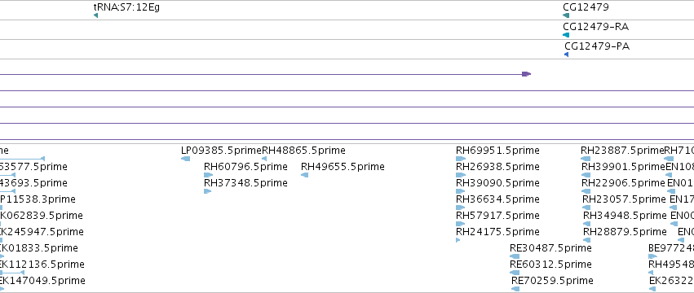Select the RH49655.5prime EST glyph

tap(304, 175)
